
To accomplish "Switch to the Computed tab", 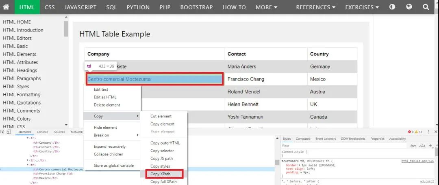I will [303, 139].
